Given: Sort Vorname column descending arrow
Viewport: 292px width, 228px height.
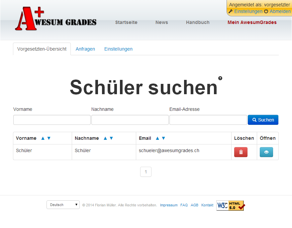Looking at the screenshot, I should click(x=49, y=138).
